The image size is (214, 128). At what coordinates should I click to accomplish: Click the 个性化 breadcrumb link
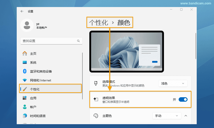[98, 23]
